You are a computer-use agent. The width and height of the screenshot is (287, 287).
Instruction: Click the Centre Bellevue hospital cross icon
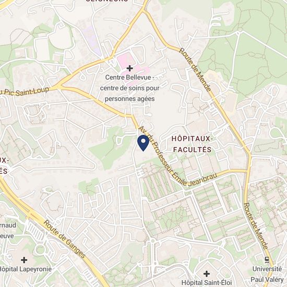pos(129,68)
